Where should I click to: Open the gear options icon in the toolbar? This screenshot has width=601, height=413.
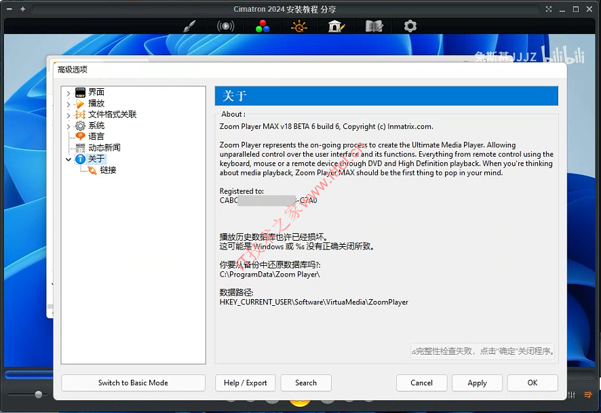[x=410, y=26]
